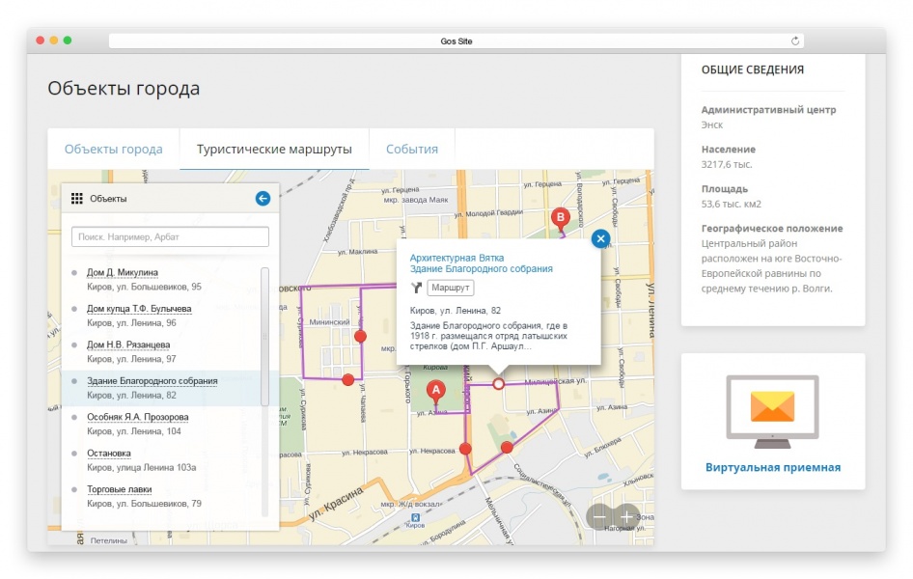Image resolution: width=913 pixels, height=579 pixels.
Task: Click the envelope monitor icon
Action: (772, 411)
